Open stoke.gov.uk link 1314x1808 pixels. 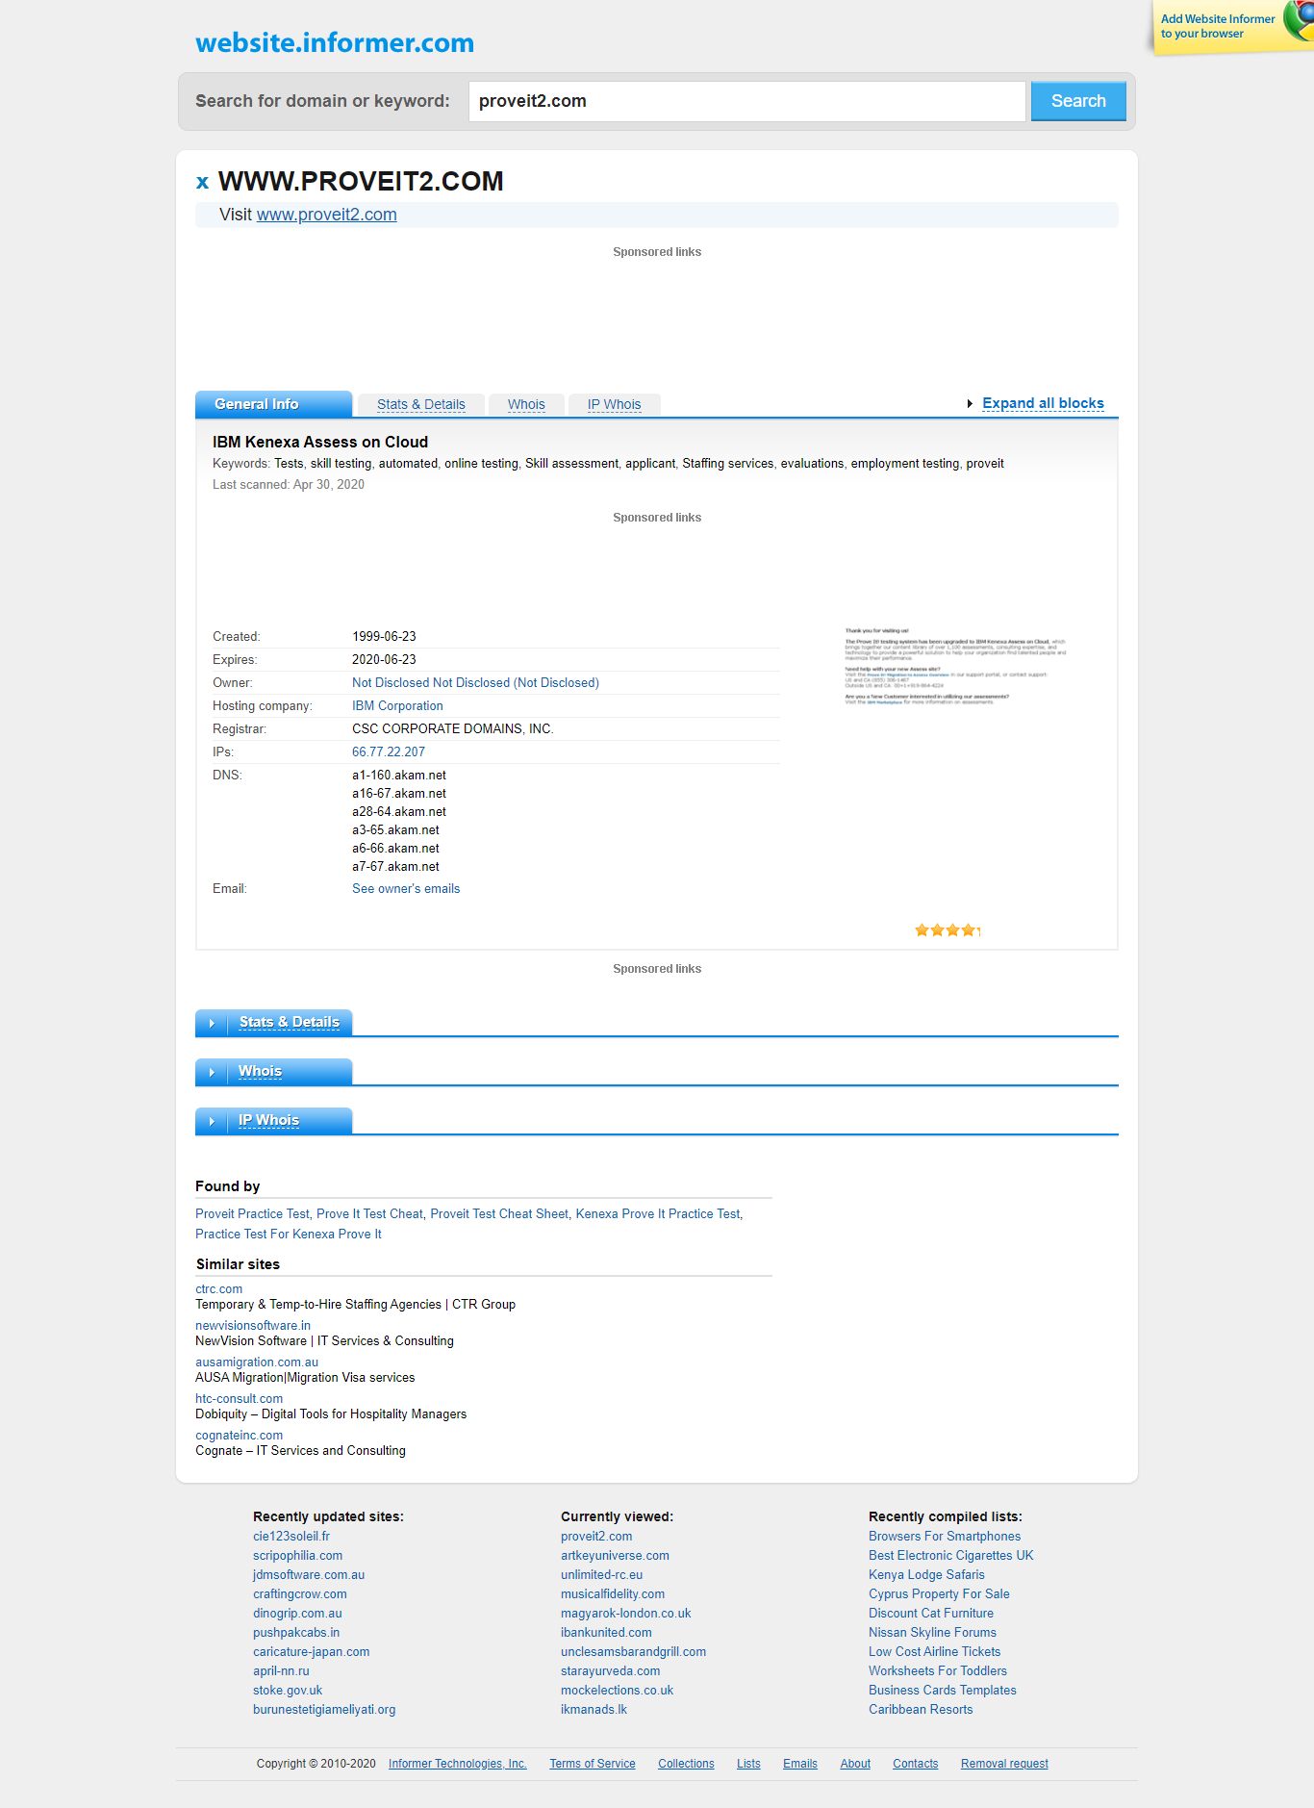(288, 1691)
